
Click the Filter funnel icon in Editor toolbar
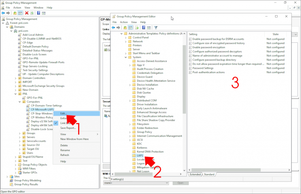point(156,28)
